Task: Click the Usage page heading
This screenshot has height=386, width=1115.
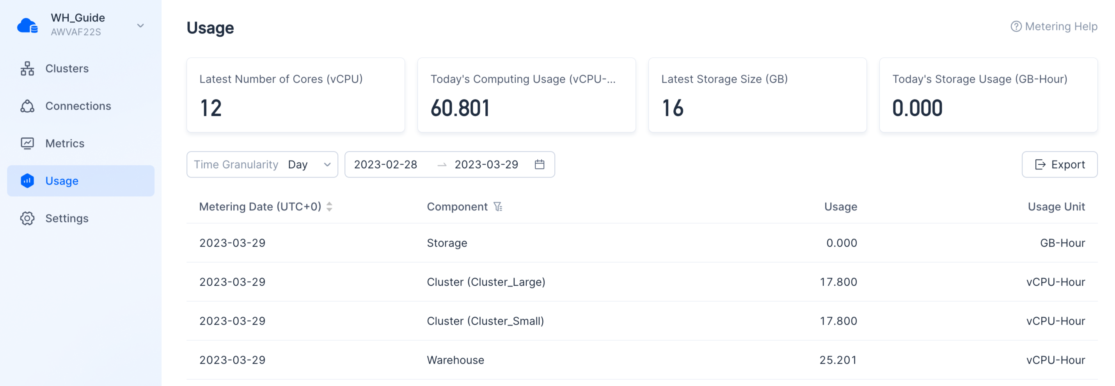Action: [x=210, y=28]
